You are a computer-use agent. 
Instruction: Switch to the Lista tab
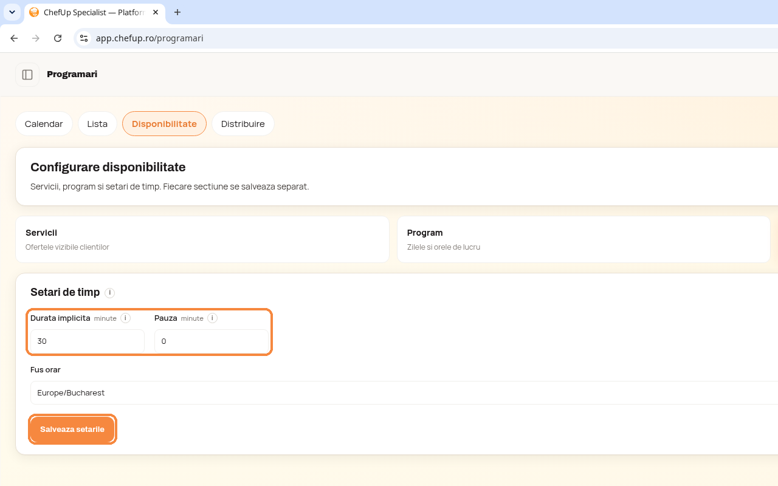(97, 124)
